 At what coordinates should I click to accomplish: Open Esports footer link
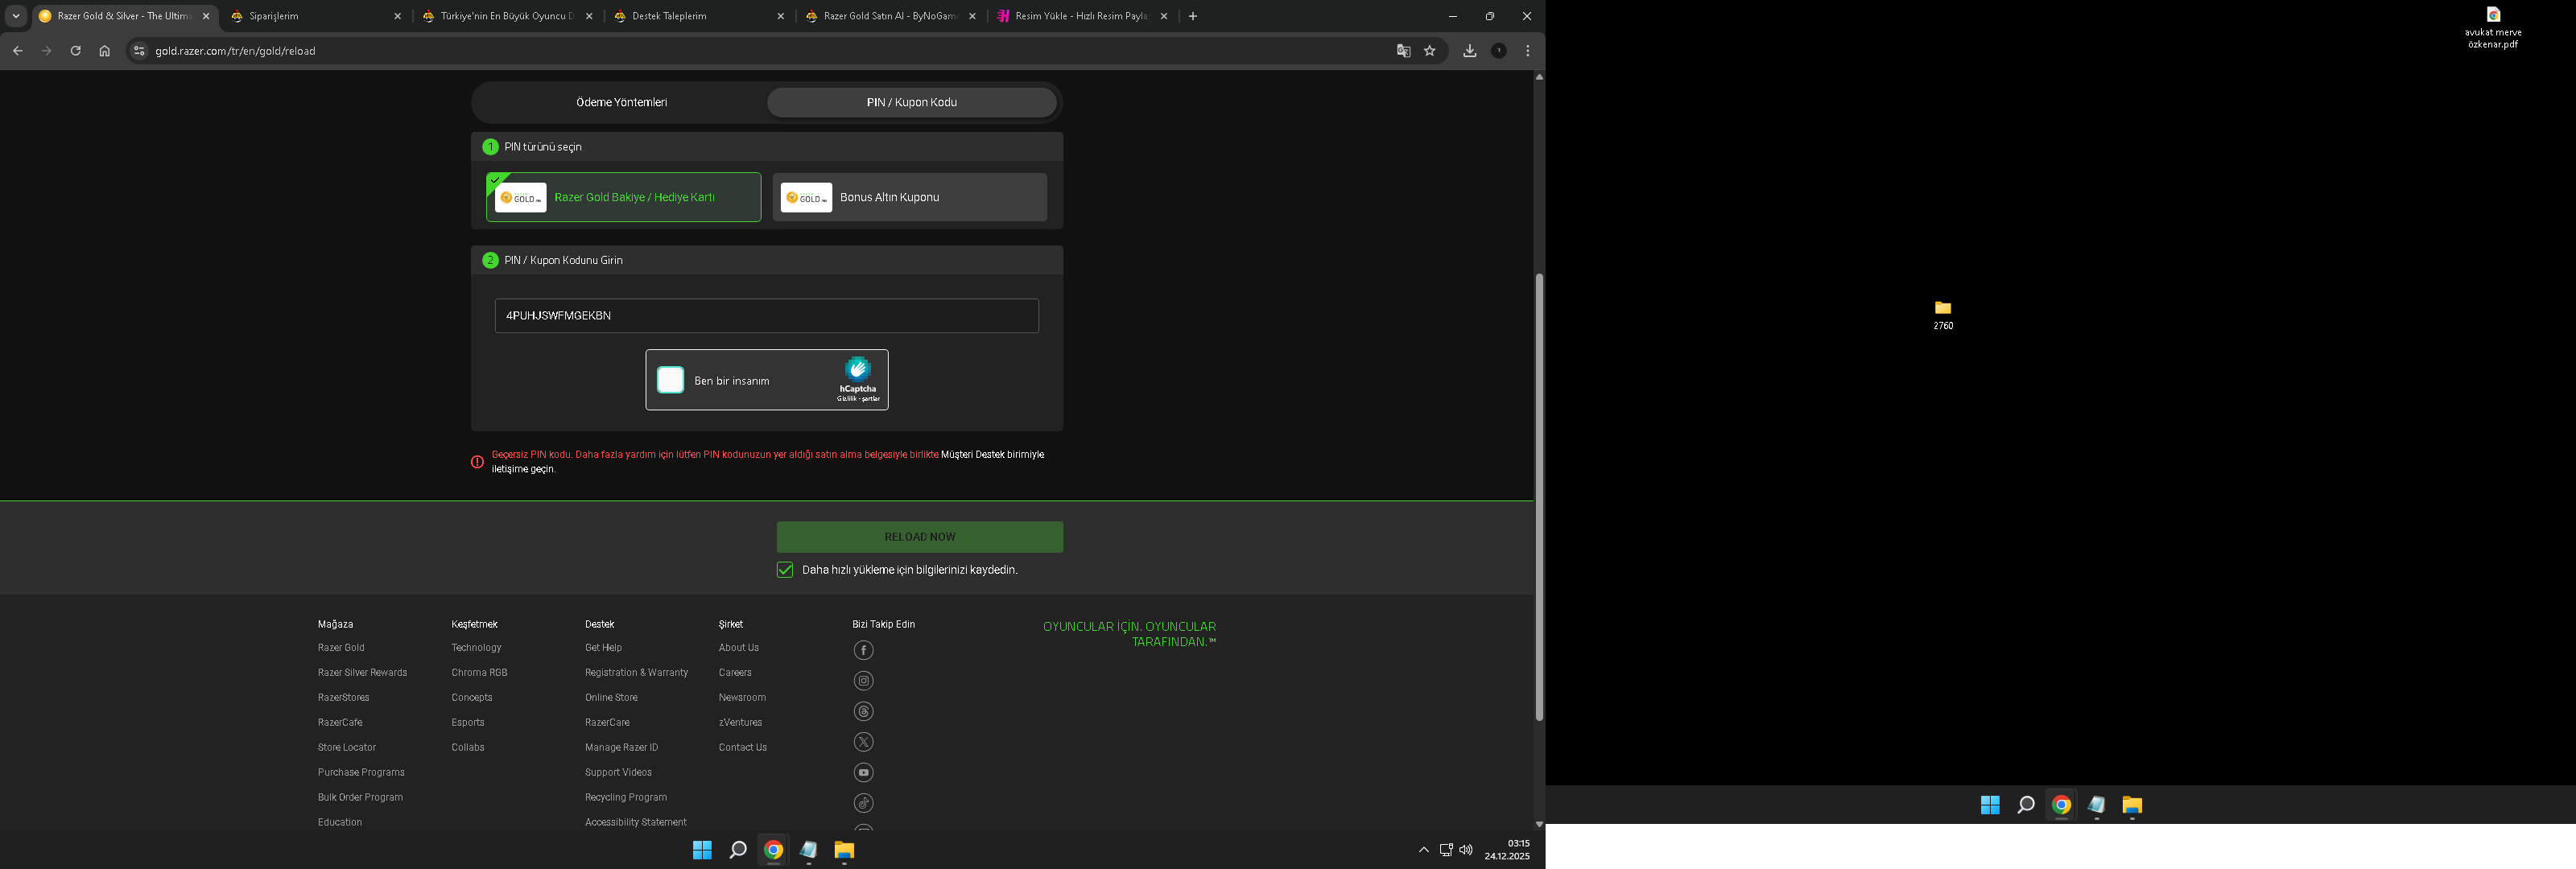coord(467,723)
